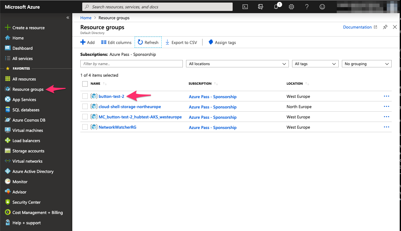The width and height of the screenshot is (401, 231).
Task: Click the Storage accounts icon
Action: tap(8, 151)
